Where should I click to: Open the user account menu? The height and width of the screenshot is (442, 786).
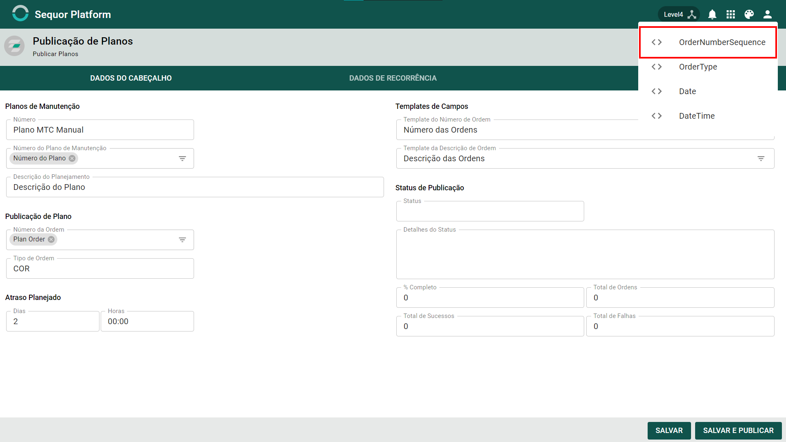coord(768,14)
